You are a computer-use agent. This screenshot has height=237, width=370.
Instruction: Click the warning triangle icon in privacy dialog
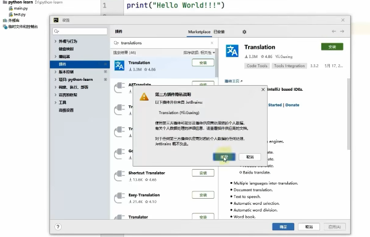click(x=144, y=97)
